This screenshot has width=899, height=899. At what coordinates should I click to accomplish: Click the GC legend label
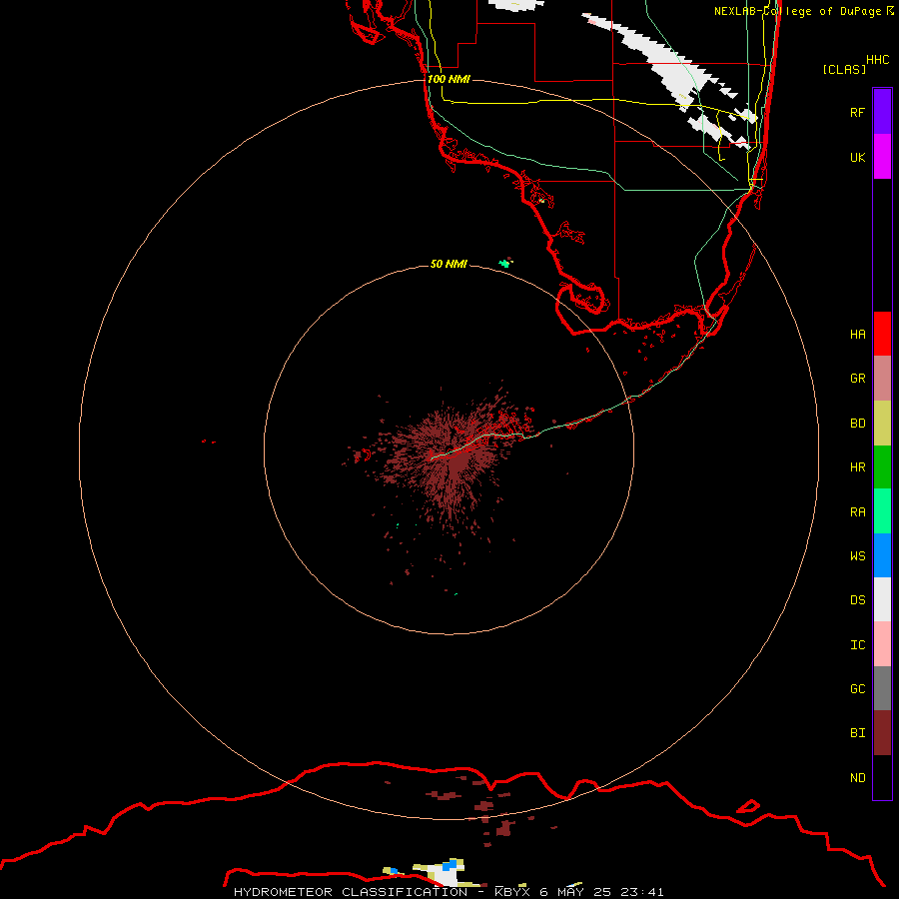(857, 688)
